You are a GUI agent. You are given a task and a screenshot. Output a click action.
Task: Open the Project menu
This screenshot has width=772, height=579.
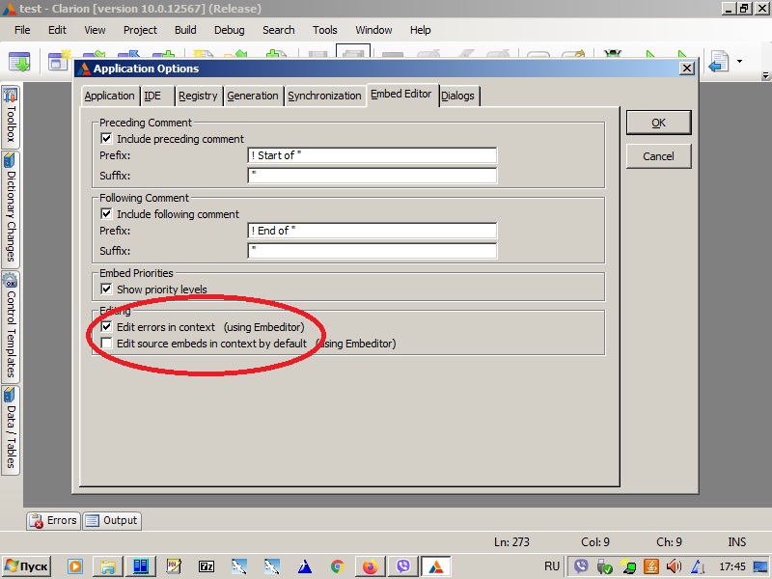click(x=140, y=30)
